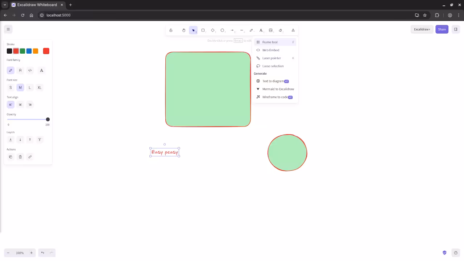Select XL font size
The height and width of the screenshot is (261, 464).
(x=39, y=87)
